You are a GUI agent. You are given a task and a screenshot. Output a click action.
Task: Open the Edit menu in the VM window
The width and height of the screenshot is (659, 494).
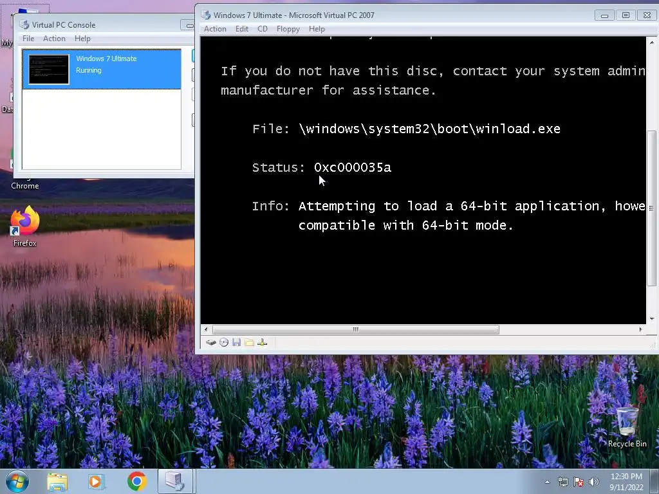pyautogui.click(x=242, y=29)
